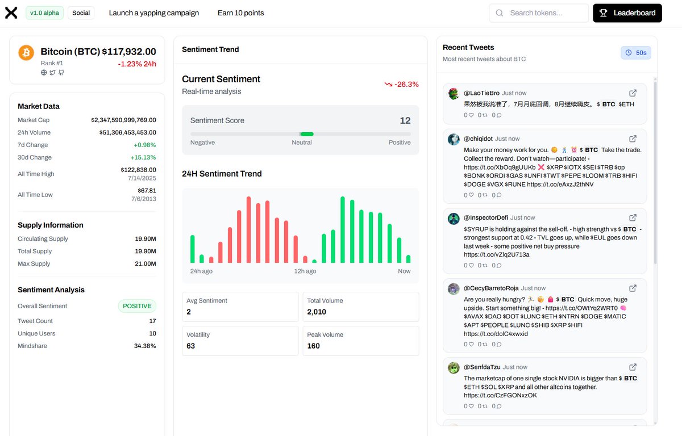
Task: Click the @InspectorDefi username
Action: coord(486,217)
